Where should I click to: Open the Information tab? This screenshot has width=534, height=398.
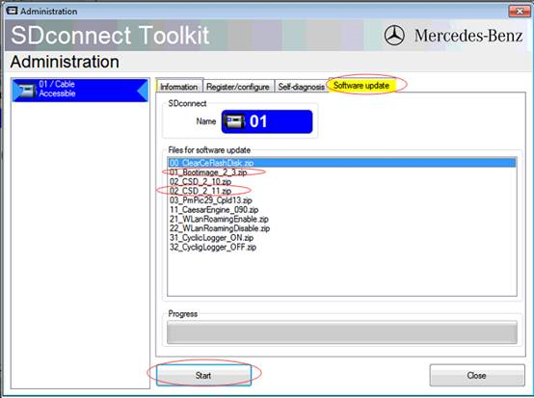pyautogui.click(x=179, y=87)
